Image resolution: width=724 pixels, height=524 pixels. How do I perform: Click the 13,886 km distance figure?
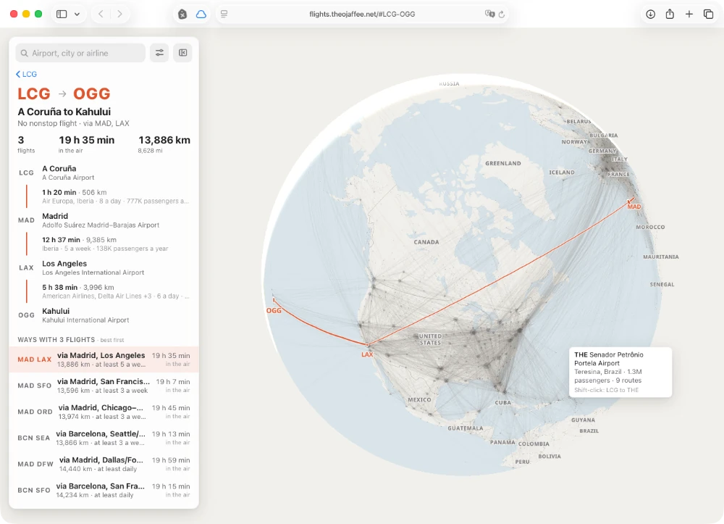point(164,140)
